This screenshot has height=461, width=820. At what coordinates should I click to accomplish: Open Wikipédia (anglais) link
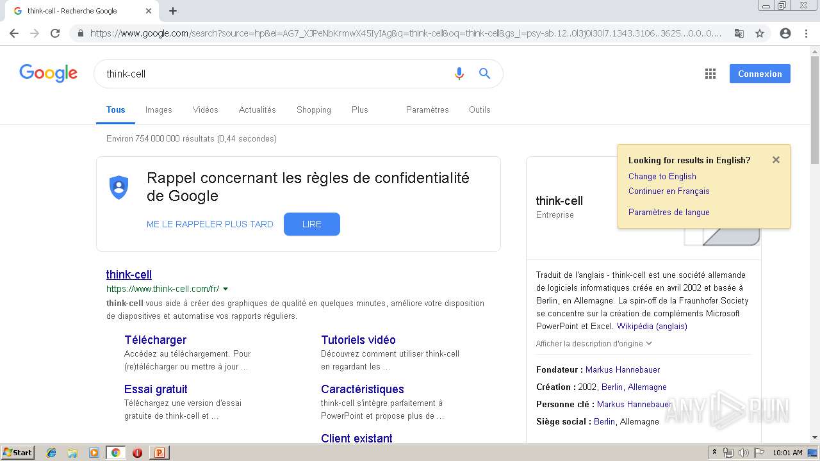click(x=652, y=326)
